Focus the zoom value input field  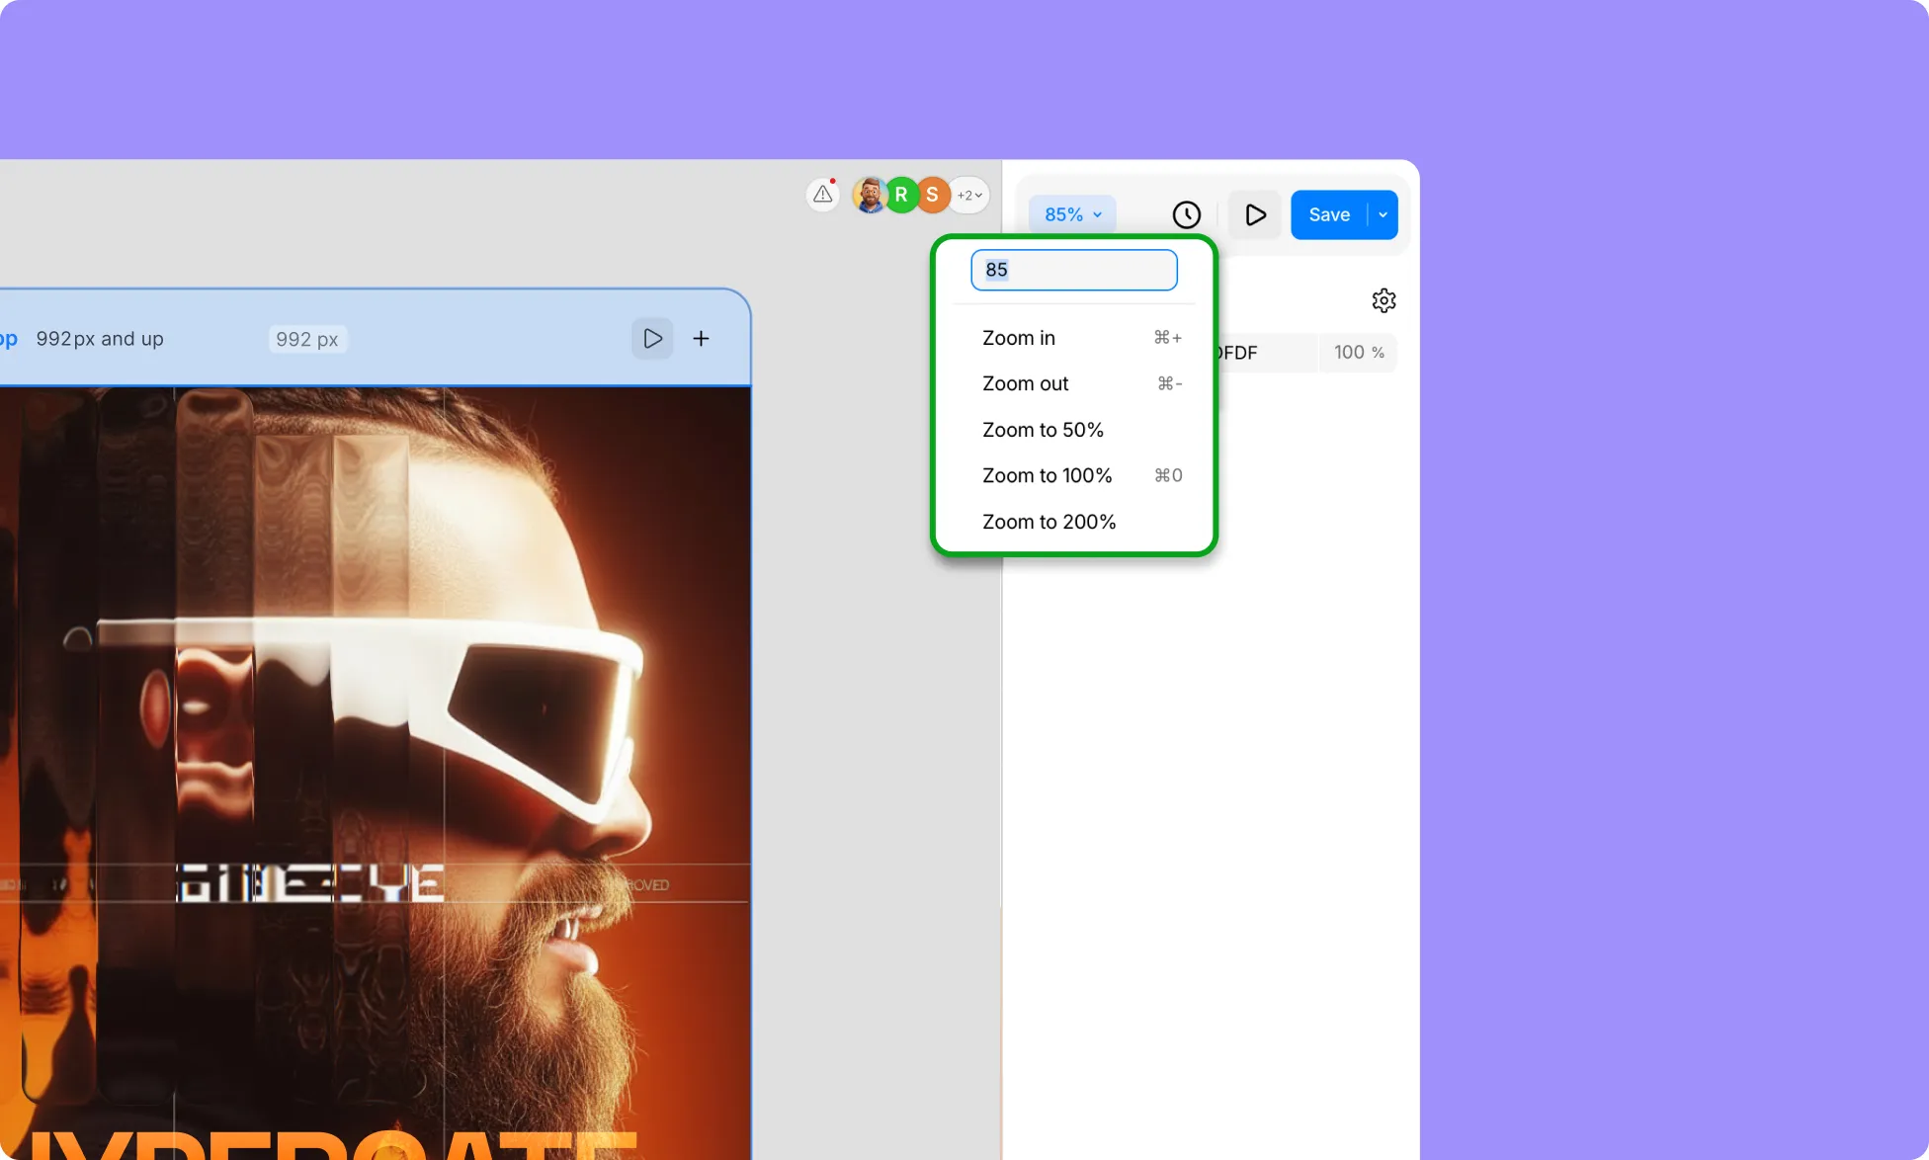coord(1074,270)
